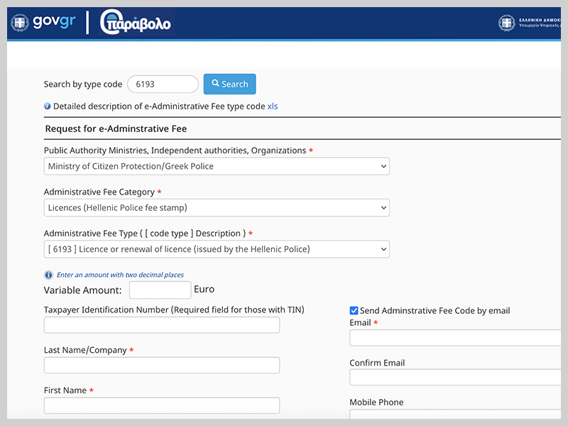Image resolution: width=568 pixels, height=426 pixels.
Task: Focus the Search by type code field
Action: point(163,84)
